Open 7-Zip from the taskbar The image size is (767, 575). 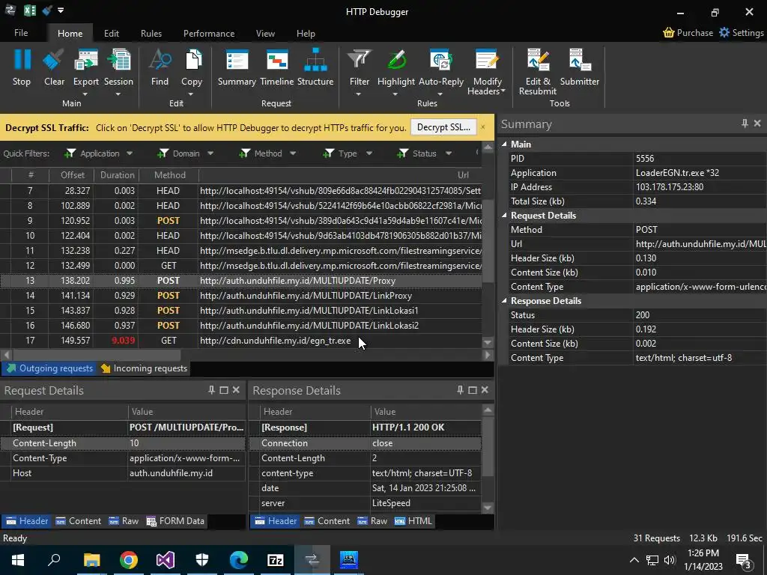[x=276, y=560]
